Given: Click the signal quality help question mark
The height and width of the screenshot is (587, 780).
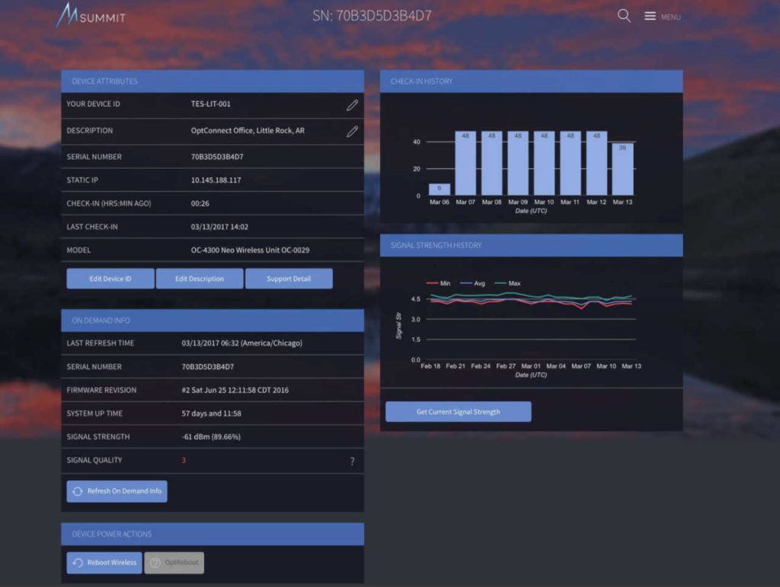Looking at the screenshot, I should point(352,461).
